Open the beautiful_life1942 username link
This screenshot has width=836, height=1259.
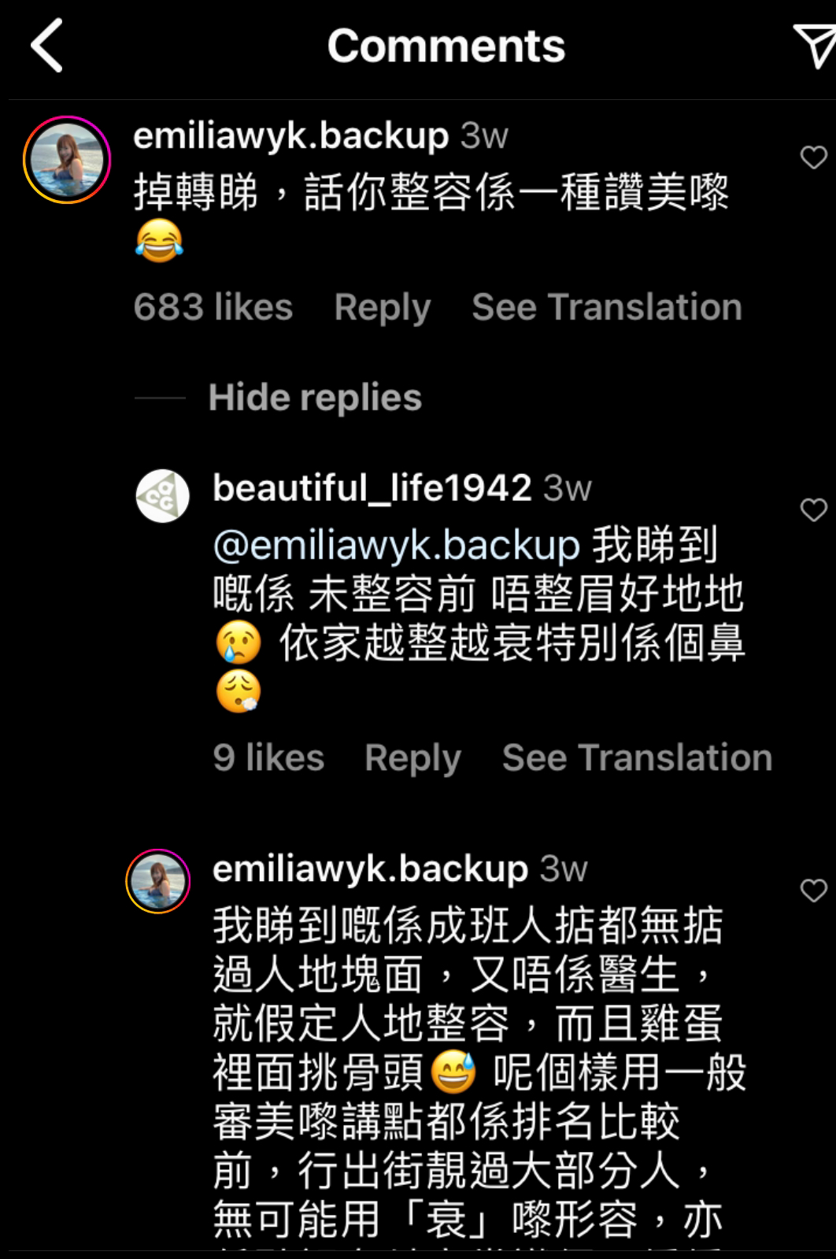[x=372, y=488]
